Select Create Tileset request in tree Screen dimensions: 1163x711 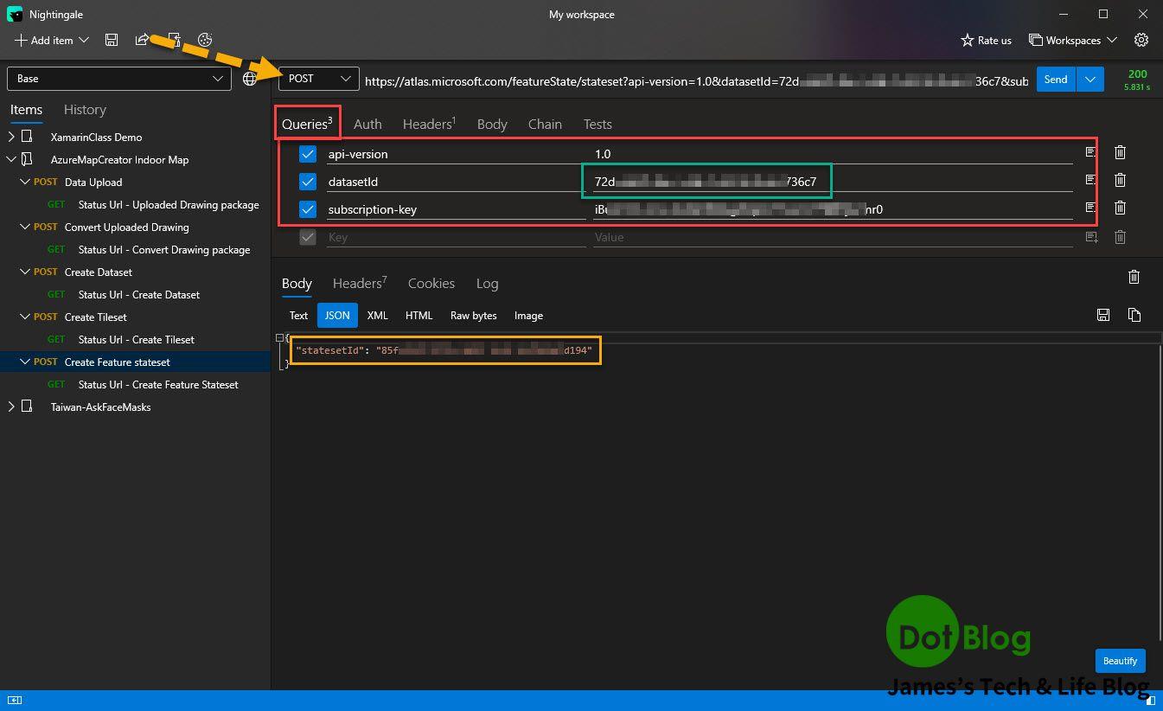96,317
